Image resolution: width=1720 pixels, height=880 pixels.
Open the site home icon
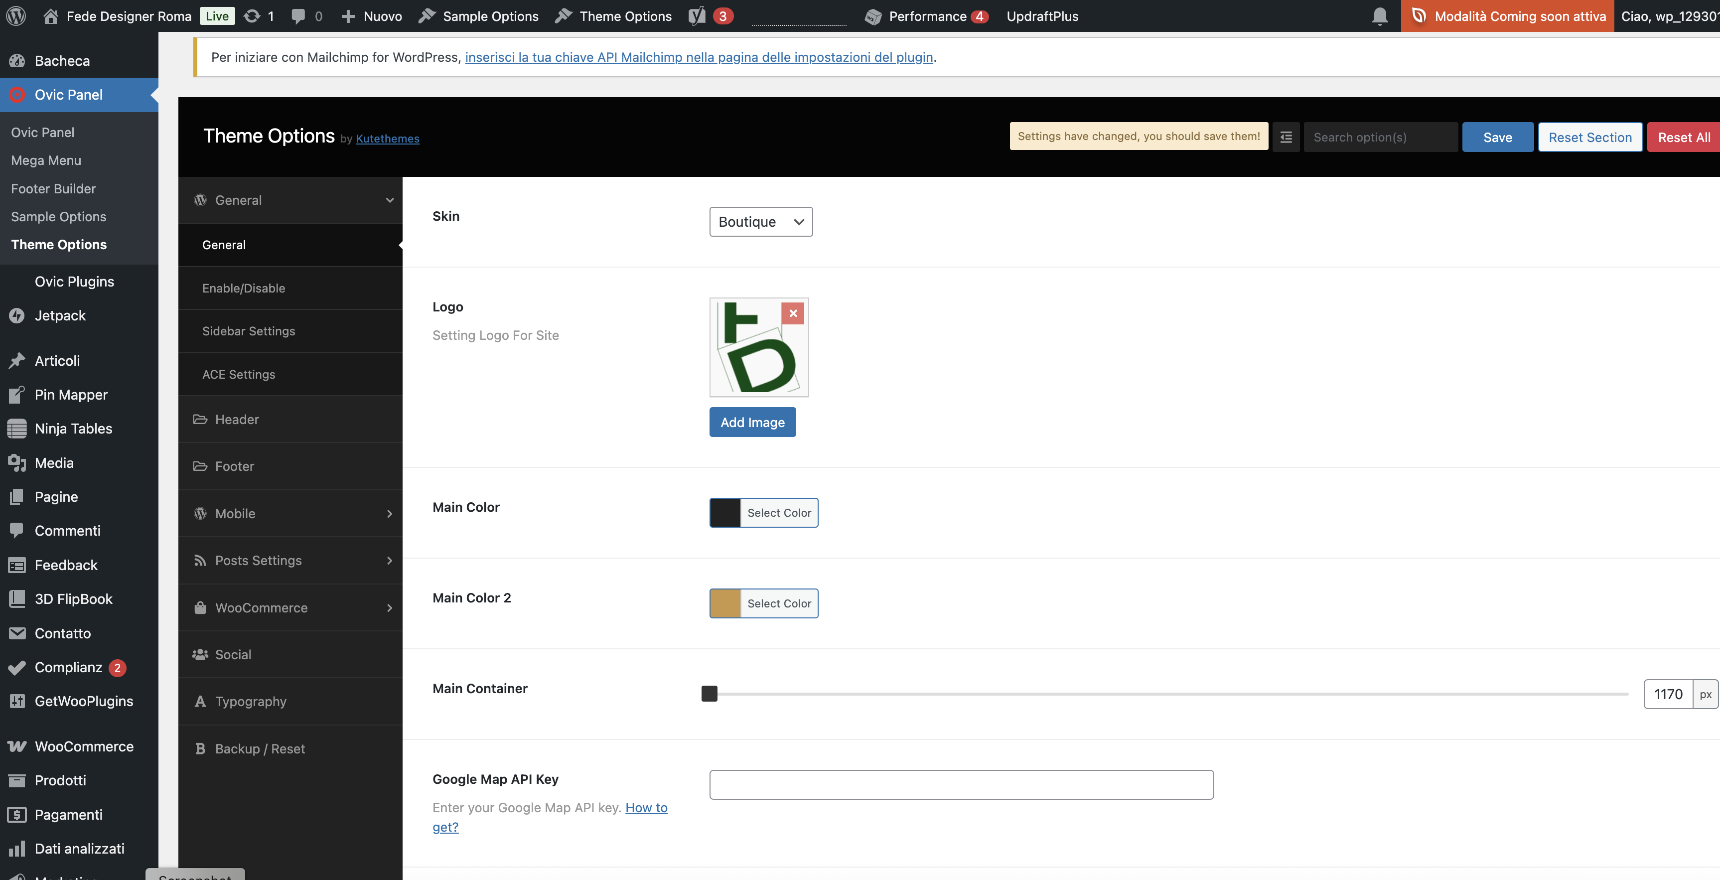pos(51,16)
